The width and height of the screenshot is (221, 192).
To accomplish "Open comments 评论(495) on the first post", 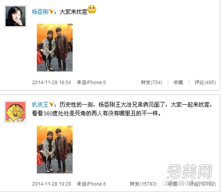I will pyautogui.click(x=205, y=82).
